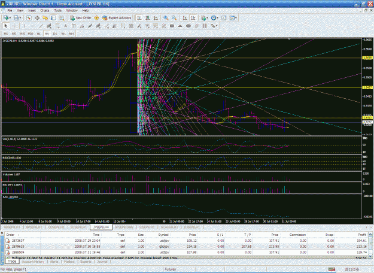This screenshot has height=273, width=374.
Task: Open the Strategy Tester icon
Action: 62,18
